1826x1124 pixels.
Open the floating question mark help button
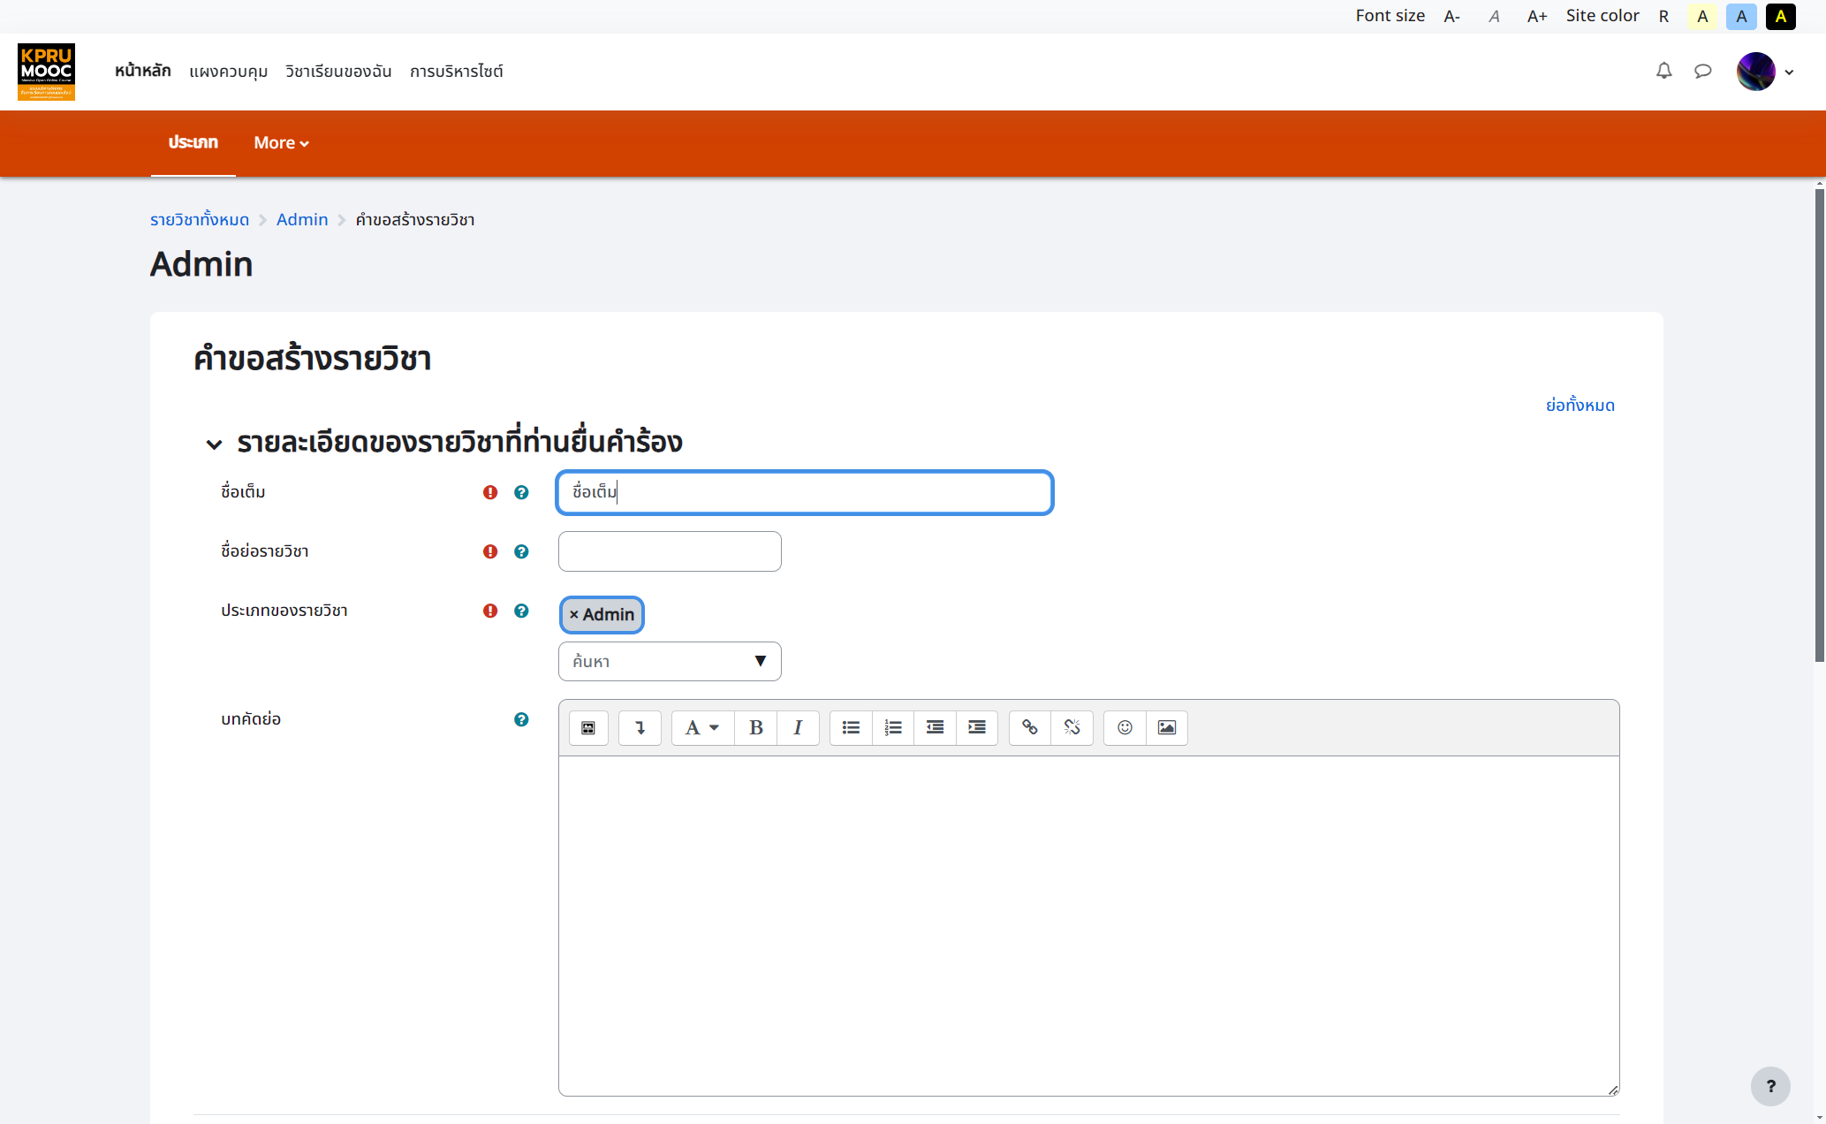[x=1770, y=1086]
